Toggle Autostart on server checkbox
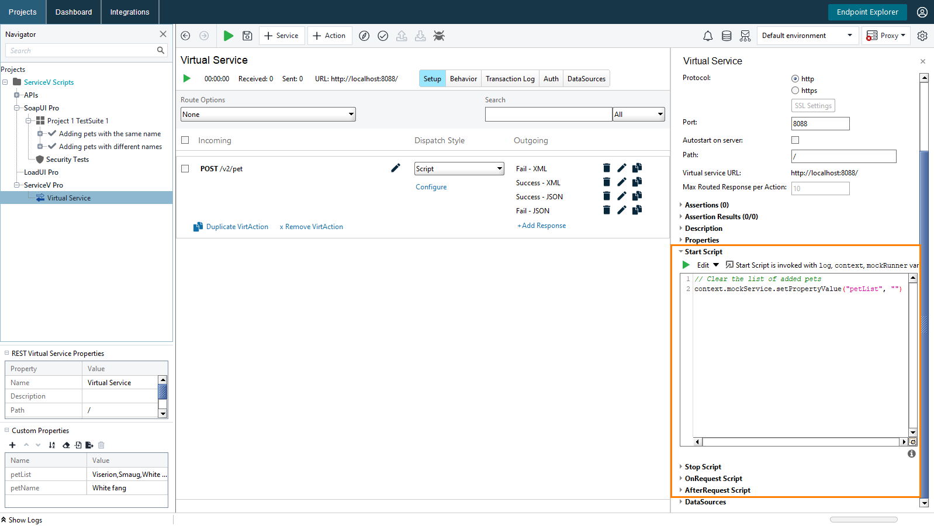 point(795,140)
